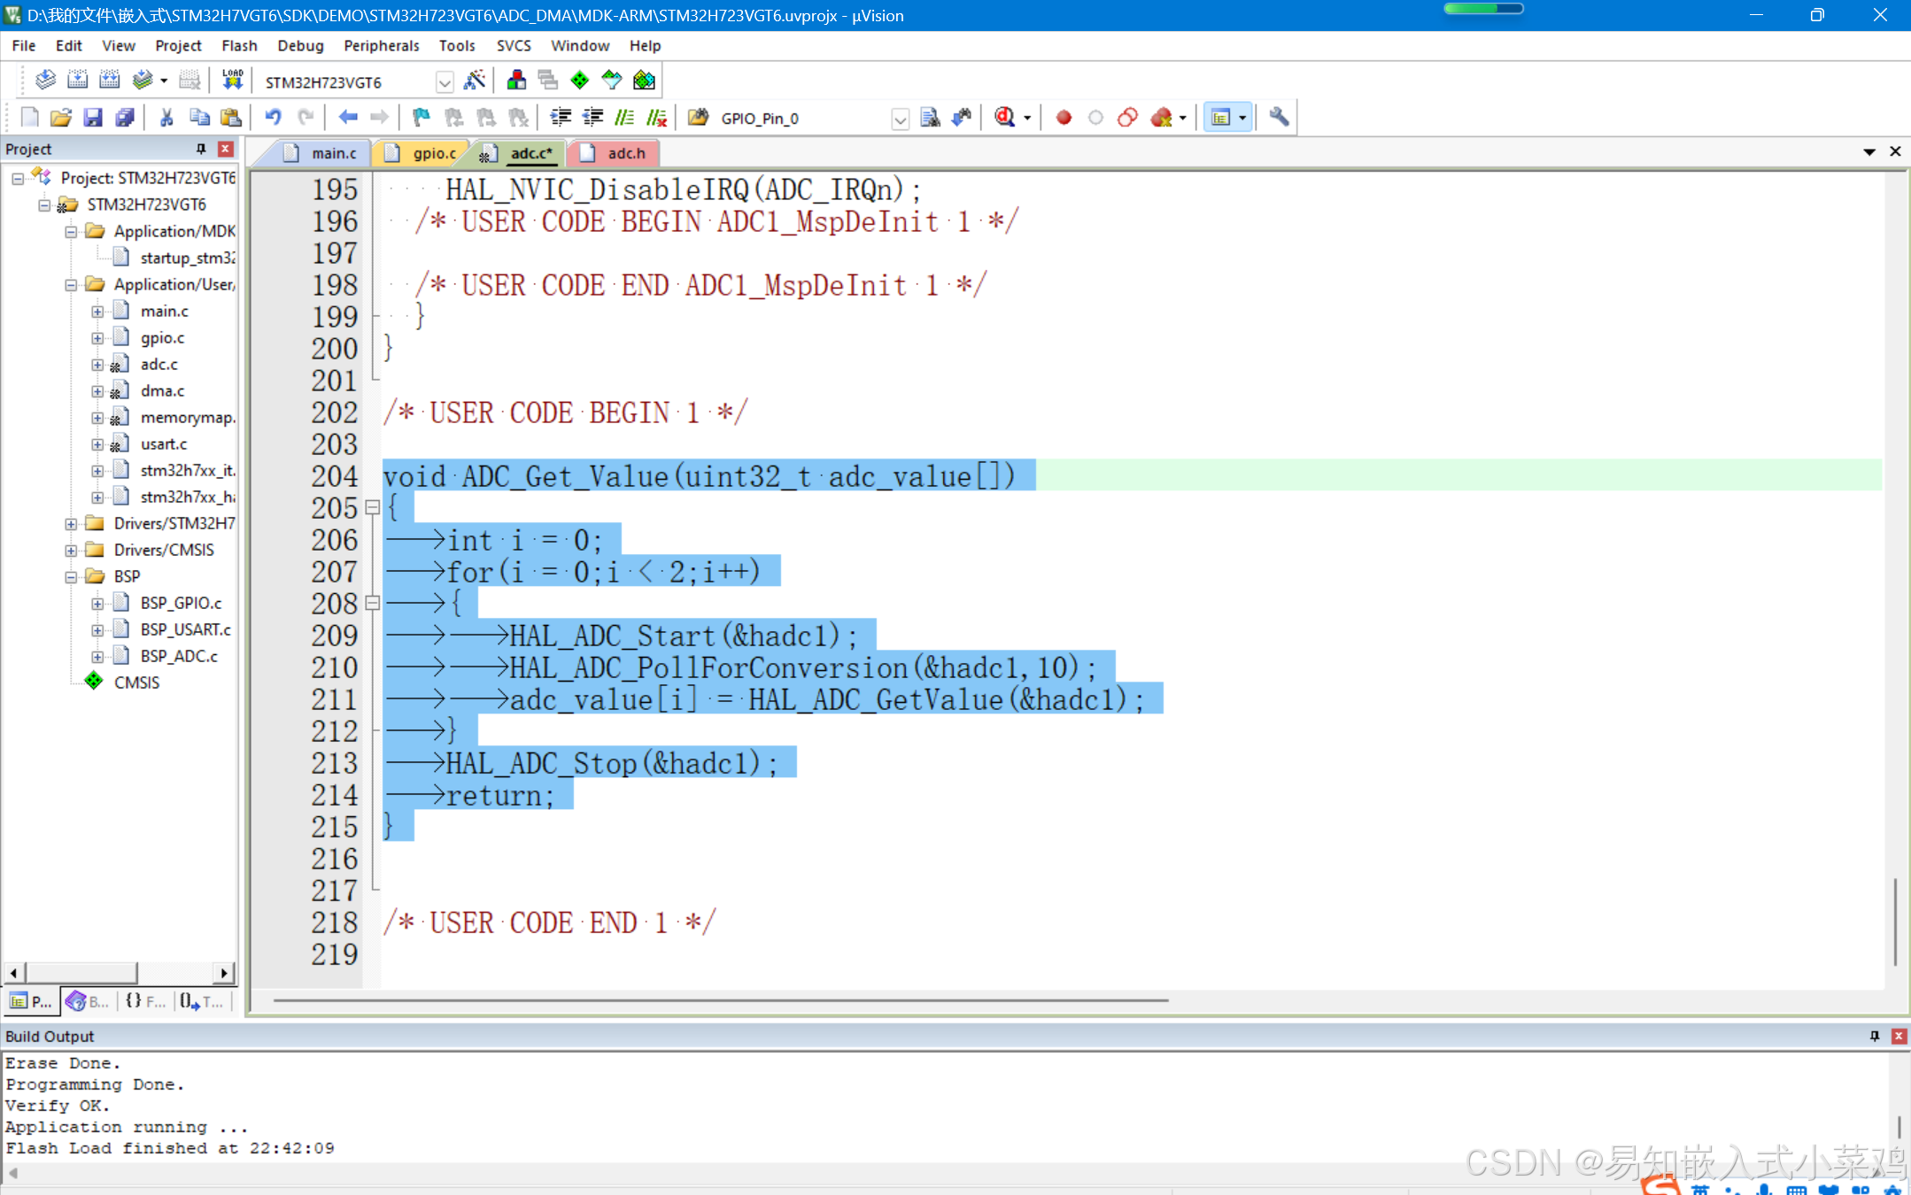
Task: Expand the Drivers/CMSIS folder
Action: click(x=71, y=551)
